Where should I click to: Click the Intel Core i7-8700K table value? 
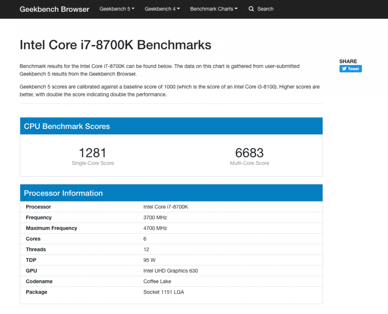click(x=166, y=207)
